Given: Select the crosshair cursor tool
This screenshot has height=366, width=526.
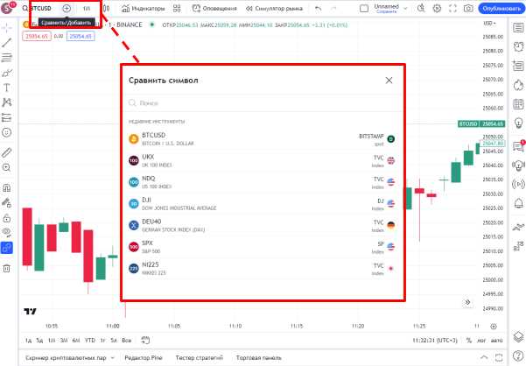Looking at the screenshot, I should [x=7, y=27].
